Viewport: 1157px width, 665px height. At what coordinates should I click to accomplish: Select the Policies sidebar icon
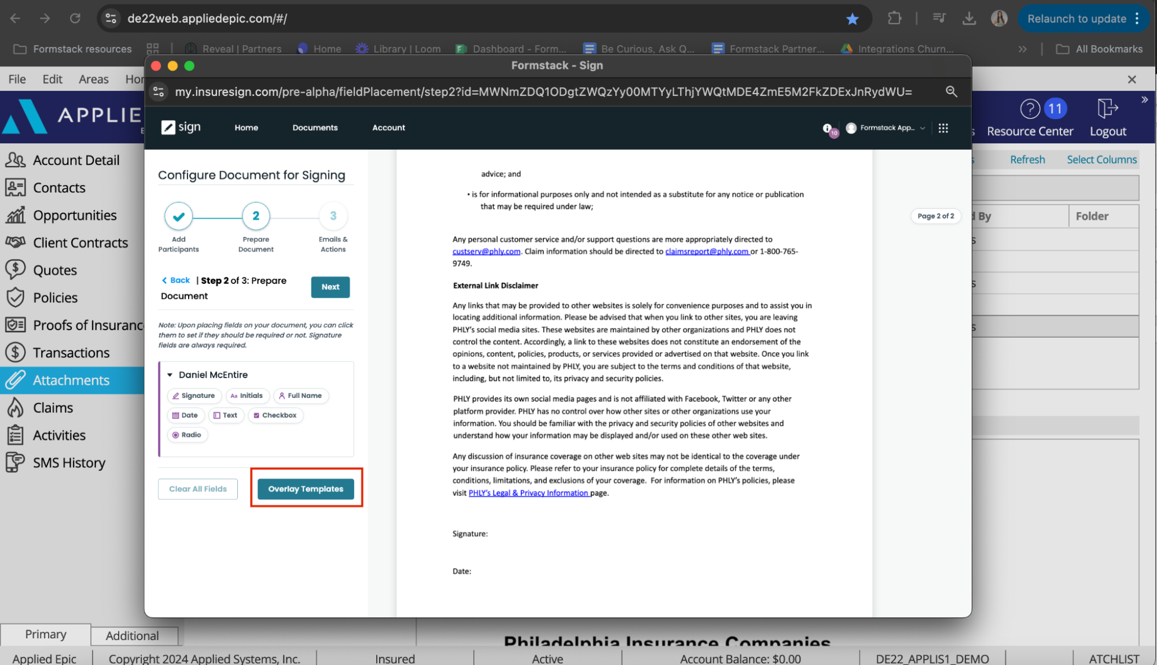pyautogui.click(x=16, y=297)
